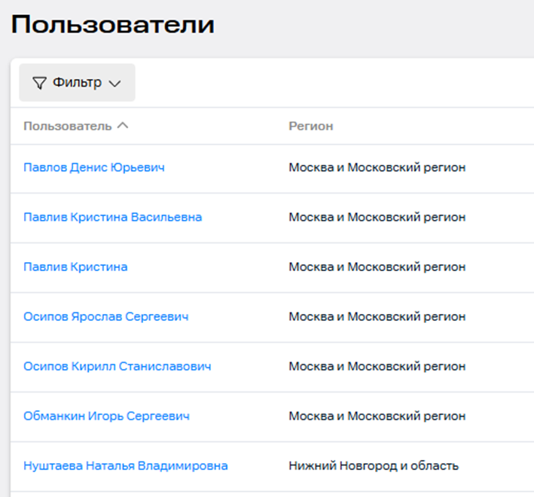Open user Обманкин Игорь Сергеевич
This screenshot has width=534, height=497.
(x=106, y=416)
